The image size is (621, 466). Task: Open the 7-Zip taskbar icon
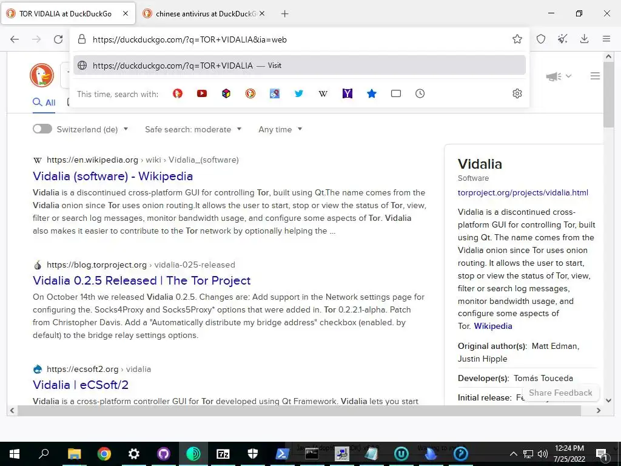point(223,453)
